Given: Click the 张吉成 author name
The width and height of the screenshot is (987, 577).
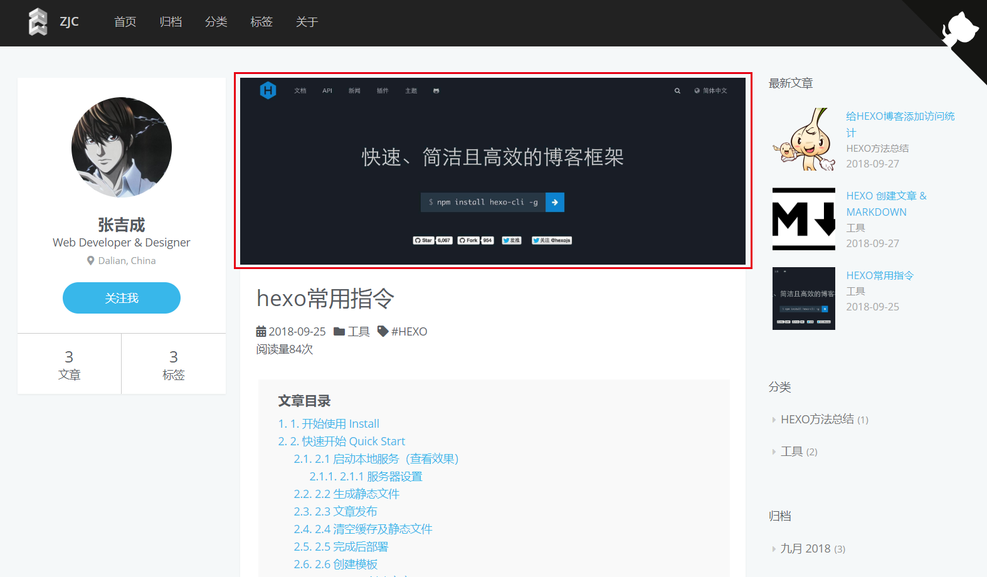Looking at the screenshot, I should coord(122,225).
